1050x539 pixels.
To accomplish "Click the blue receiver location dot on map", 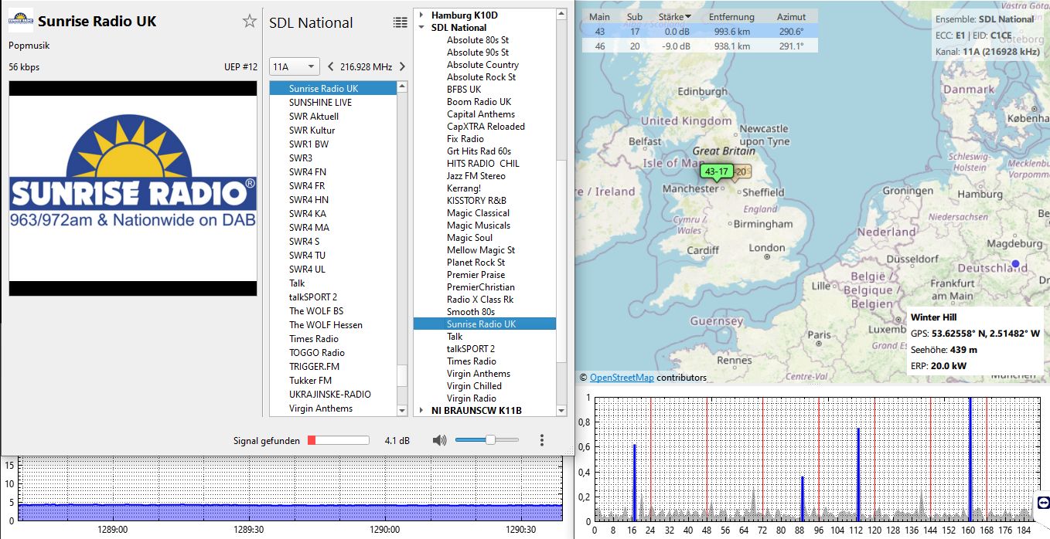I will pyautogui.click(x=1015, y=264).
